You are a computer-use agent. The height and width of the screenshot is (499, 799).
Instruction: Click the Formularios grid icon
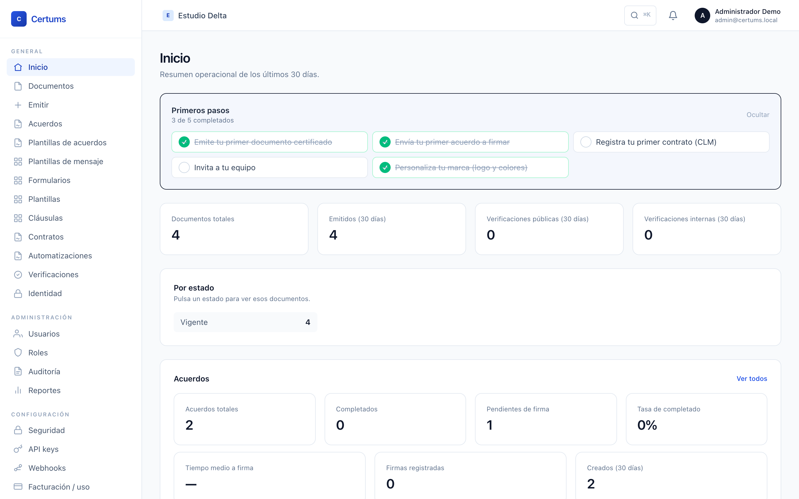pos(18,180)
